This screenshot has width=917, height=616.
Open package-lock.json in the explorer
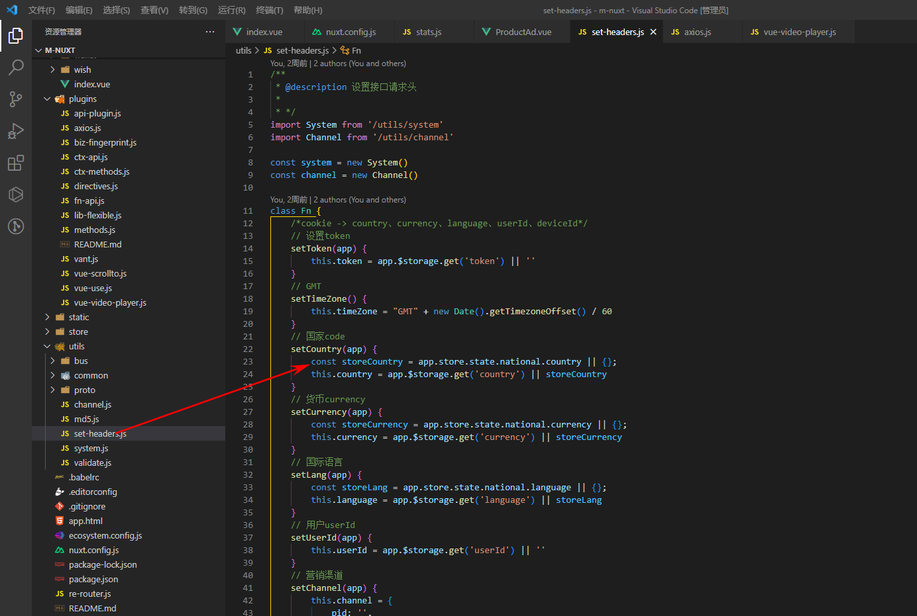click(129, 564)
